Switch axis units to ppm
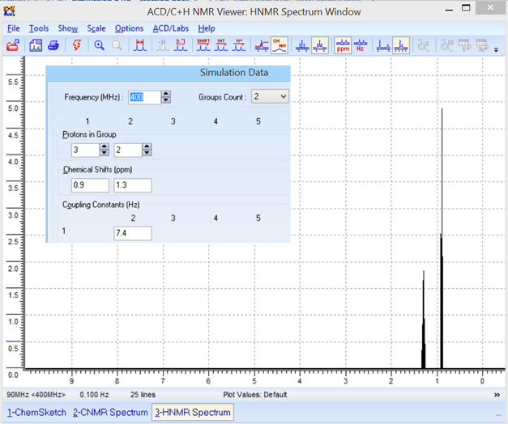508x424 pixels. 343,45
